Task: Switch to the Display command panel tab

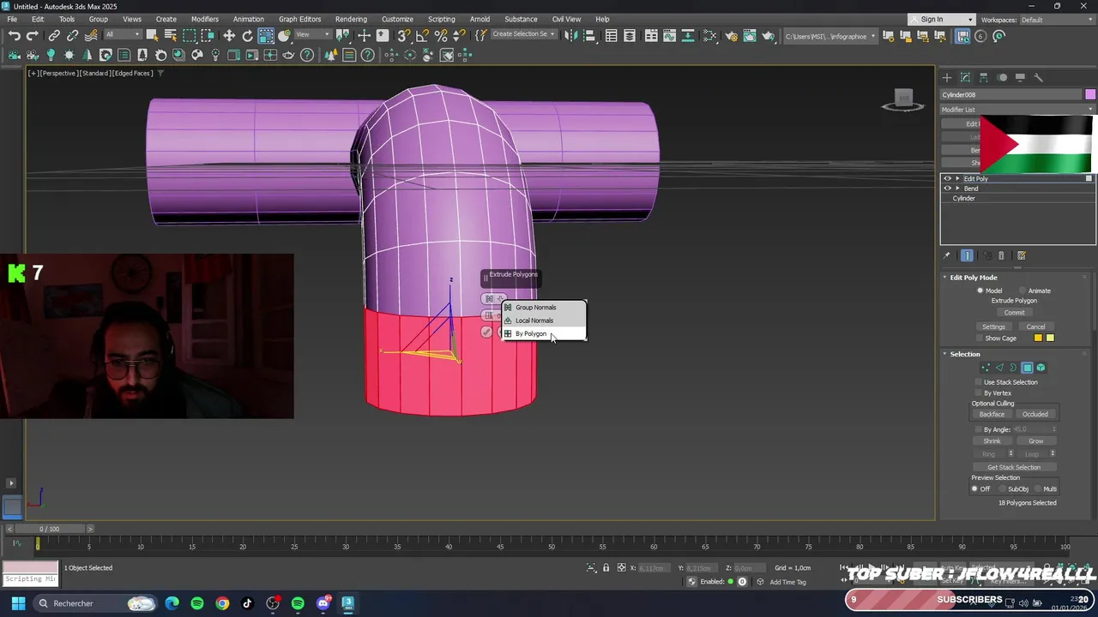Action: (1020, 77)
